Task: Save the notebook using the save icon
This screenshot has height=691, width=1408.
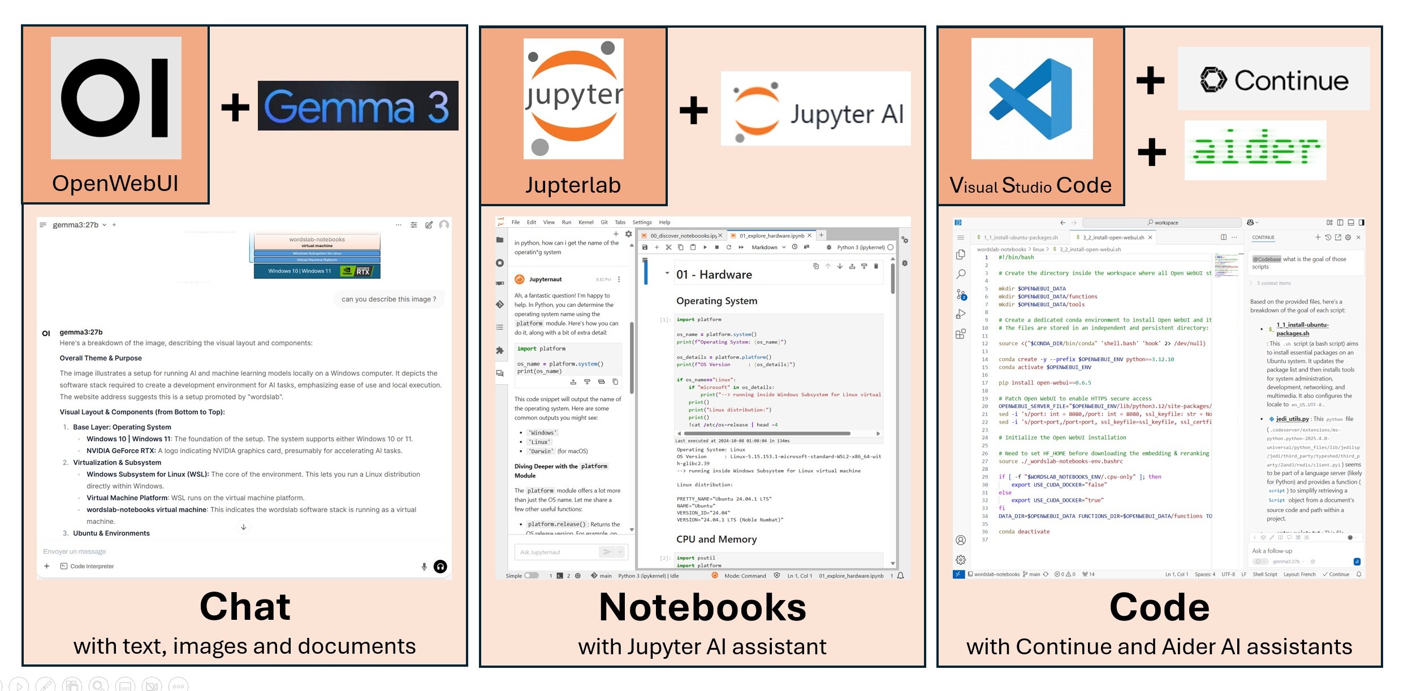Action: [x=645, y=247]
